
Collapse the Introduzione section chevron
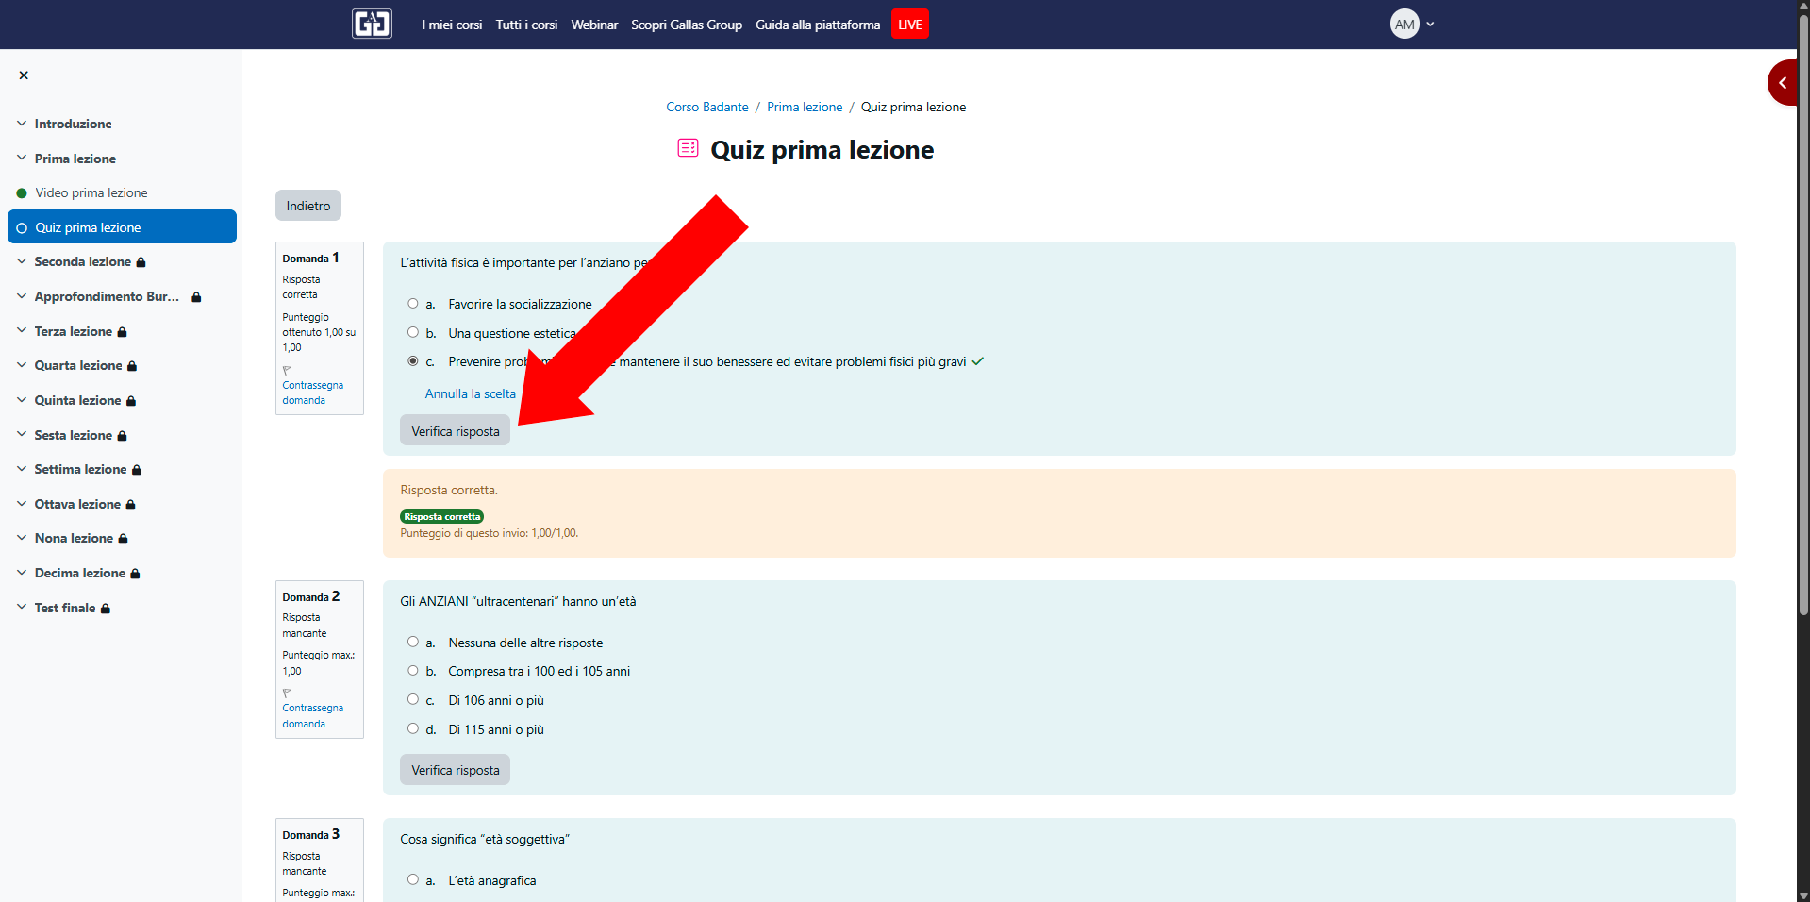click(22, 124)
